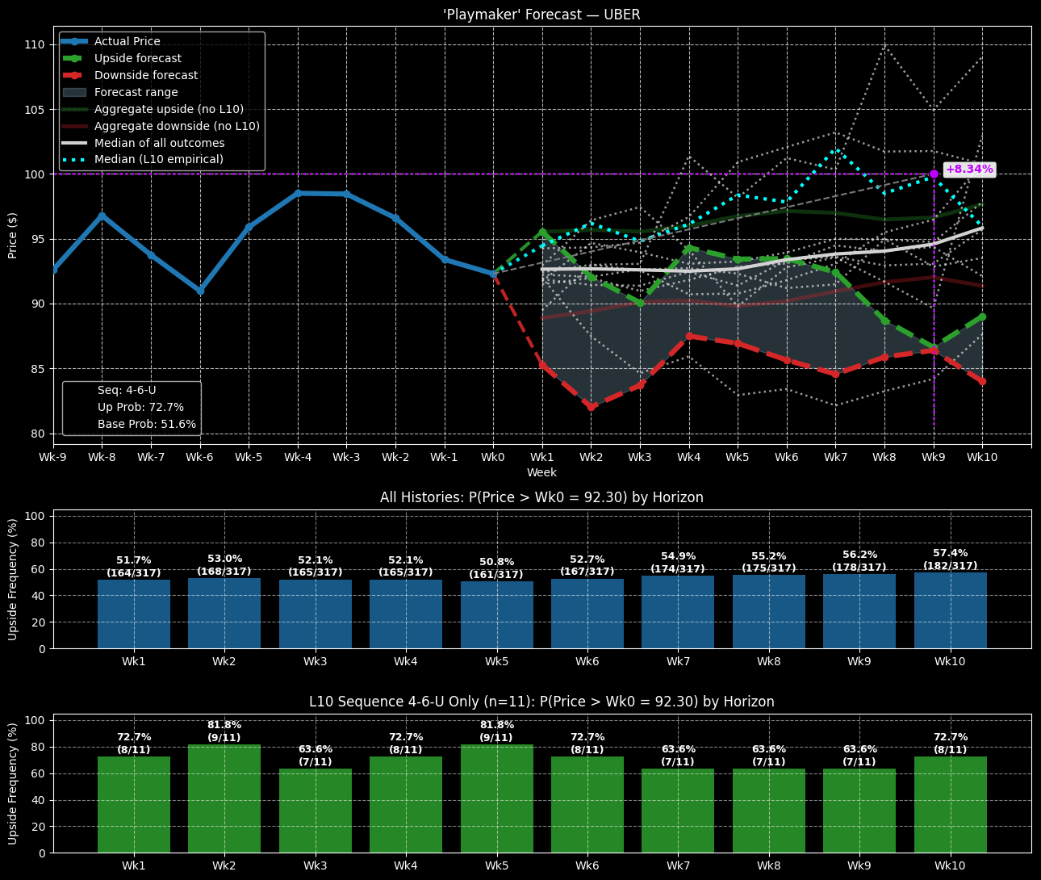The width and height of the screenshot is (1041, 880).
Task: Click the '56.2% (178/317)' bar label
Action: coord(859,561)
